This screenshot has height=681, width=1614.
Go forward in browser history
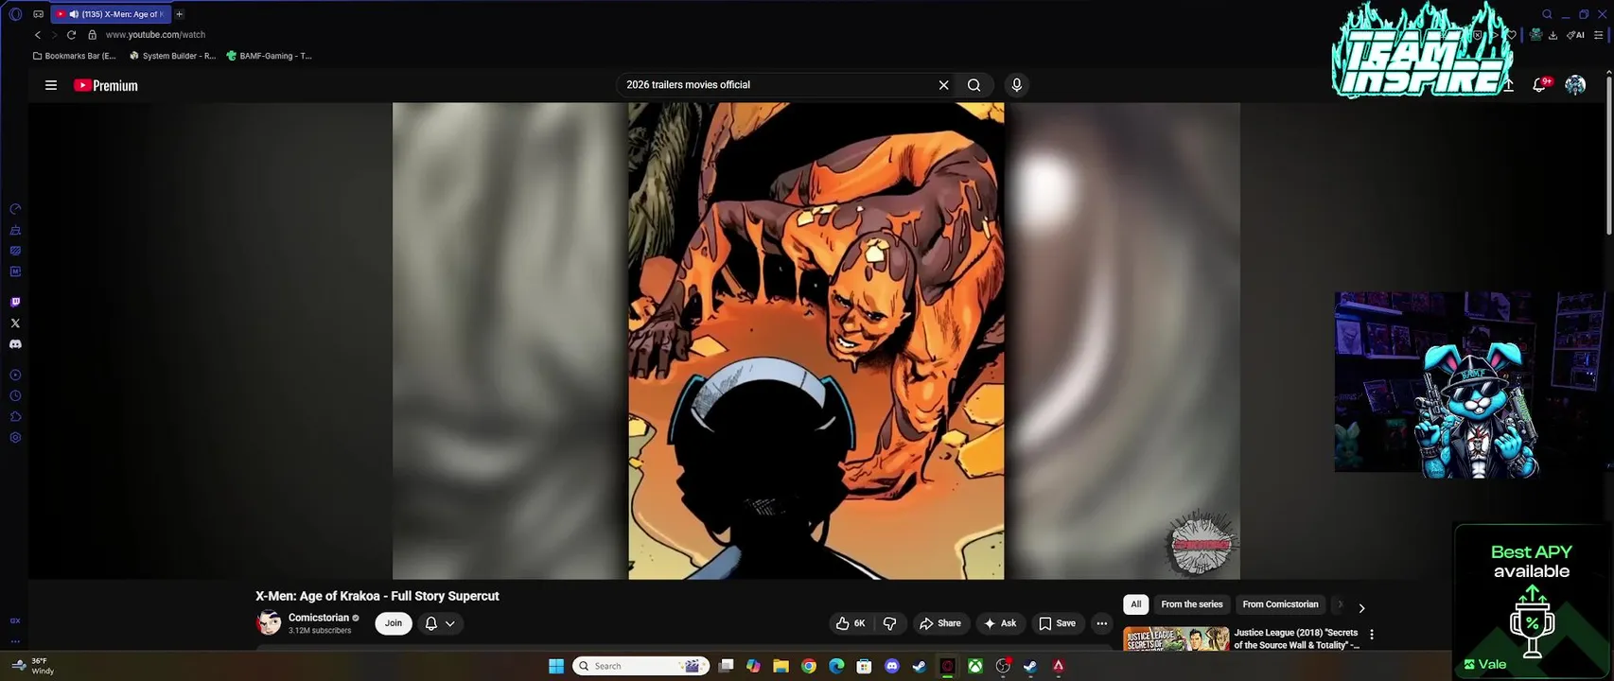(54, 35)
